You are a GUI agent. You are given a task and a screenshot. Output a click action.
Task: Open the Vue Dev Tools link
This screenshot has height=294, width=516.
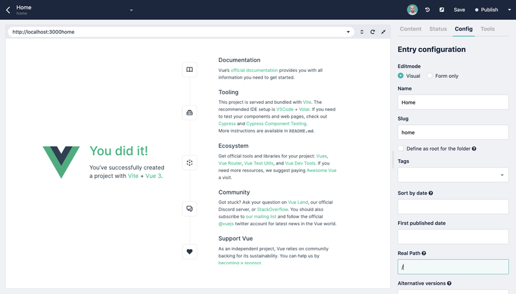click(x=300, y=163)
